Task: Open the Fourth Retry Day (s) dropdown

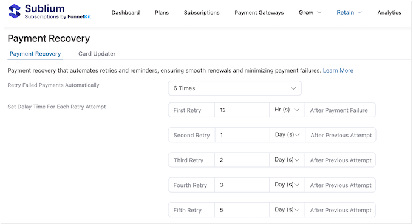Action: pyautogui.click(x=287, y=185)
